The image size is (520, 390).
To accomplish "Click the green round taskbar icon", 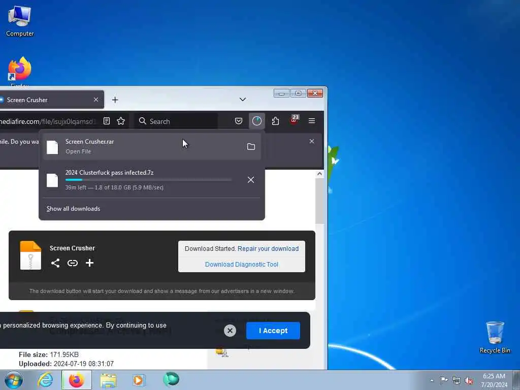I will click(171, 379).
